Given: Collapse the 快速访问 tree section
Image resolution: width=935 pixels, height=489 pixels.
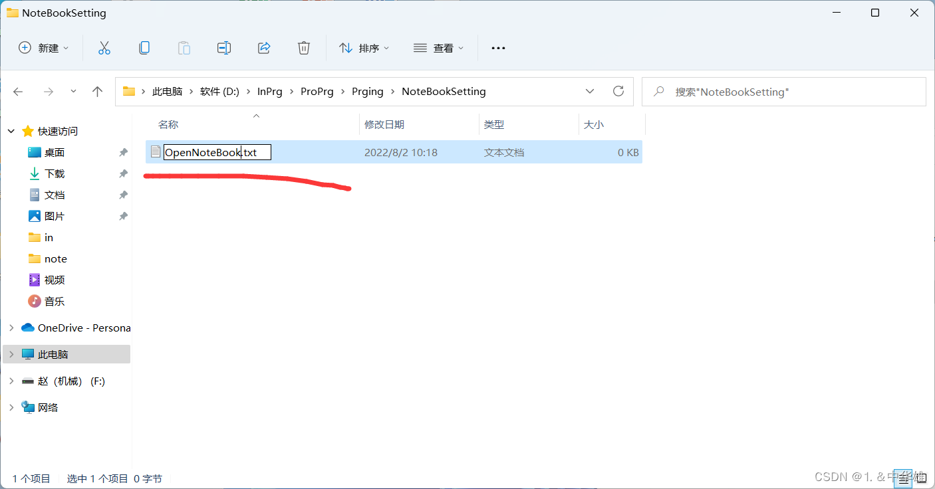Looking at the screenshot, I should 11,132.
